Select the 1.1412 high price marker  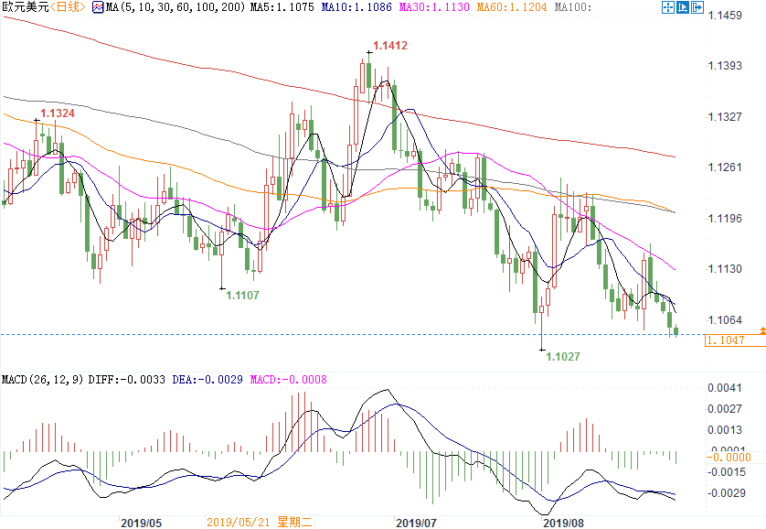(389, 45)
